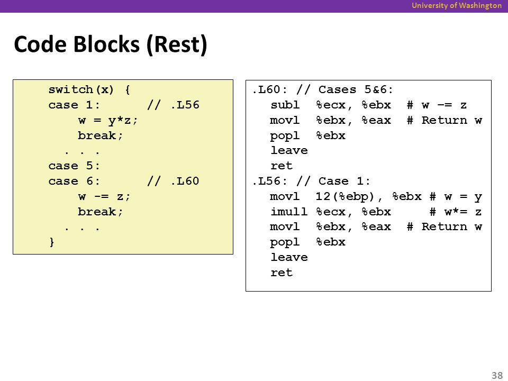The width and height of the screenshot is (508, 381).
Task: Click the 'subl %ecx, %ebx' instruction
Action: click(x=331, y=105)
